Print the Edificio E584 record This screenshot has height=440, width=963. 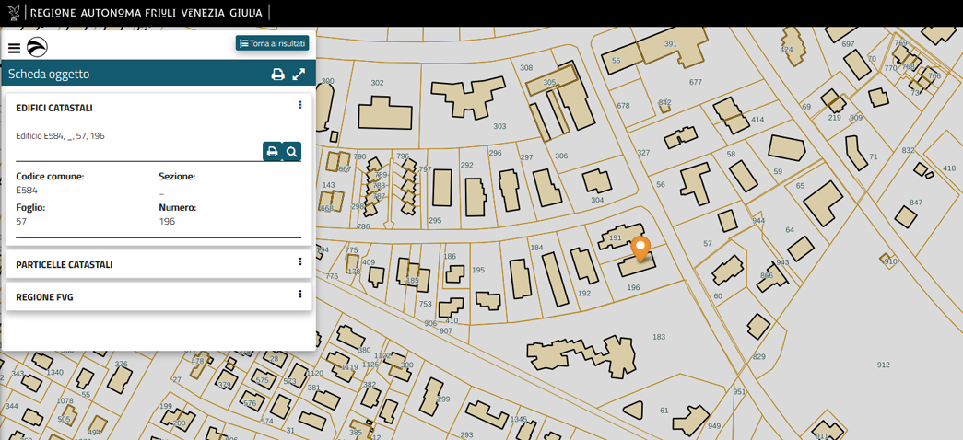272,152
